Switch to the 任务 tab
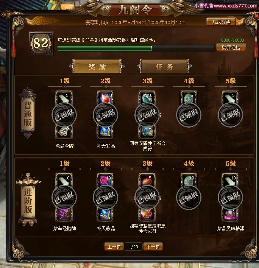Image resolution: width=259 pixels, height=268 pixels. [x=164, y=66]
